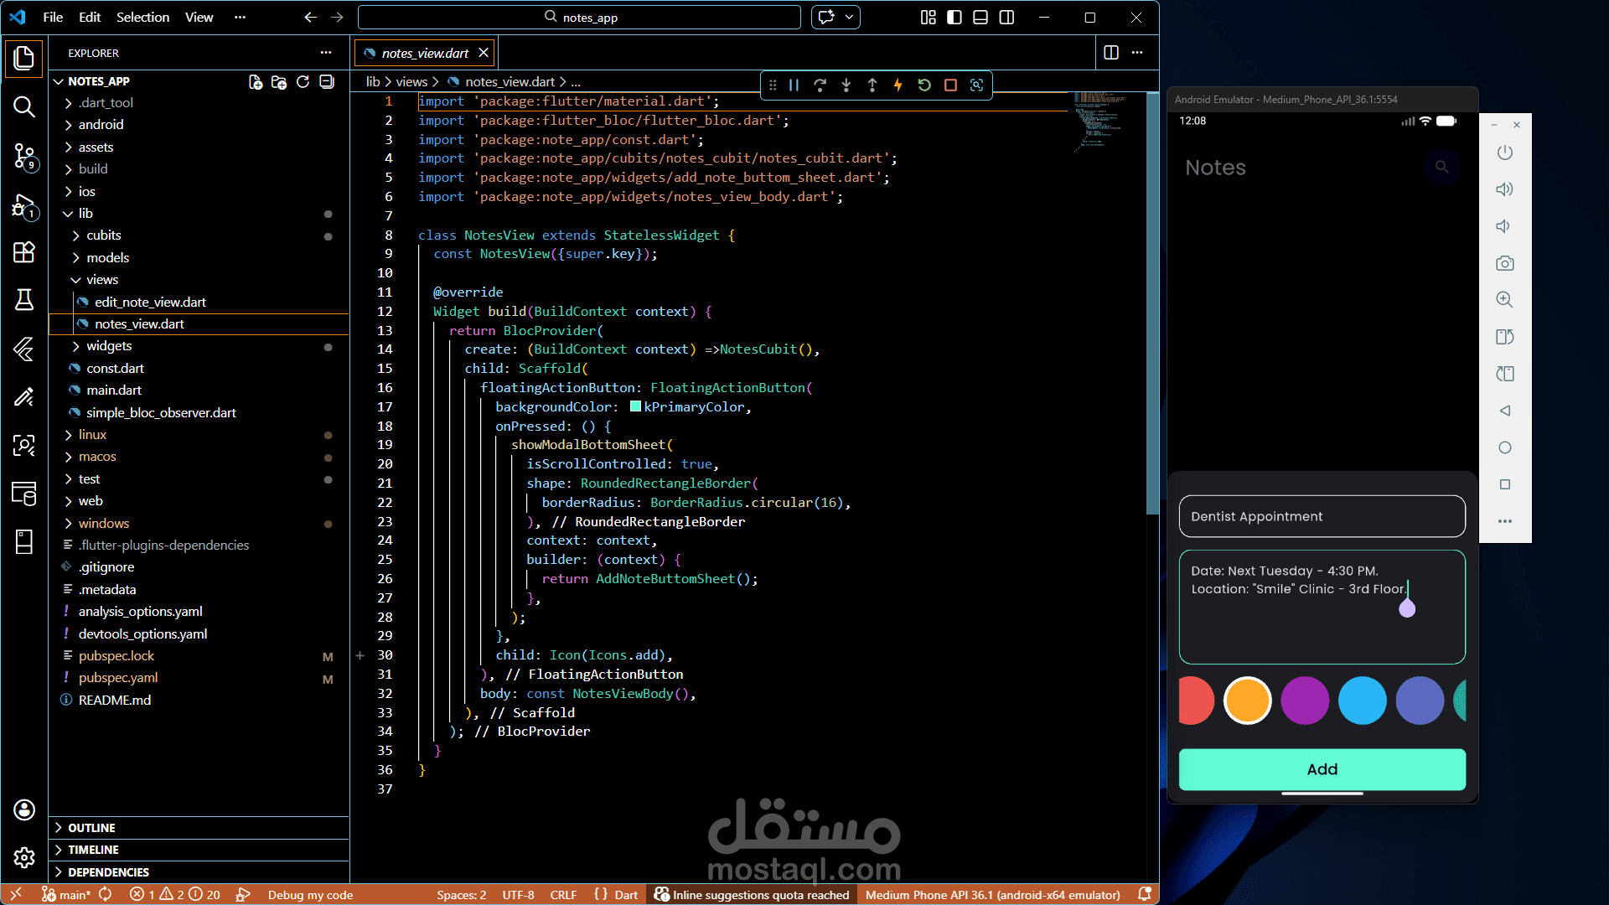Restart debugging with the green restart icon
Viewport: 1609px width, 905px height.
(924, 85)
